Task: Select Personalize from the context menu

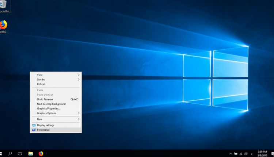Action: (43, 130)
